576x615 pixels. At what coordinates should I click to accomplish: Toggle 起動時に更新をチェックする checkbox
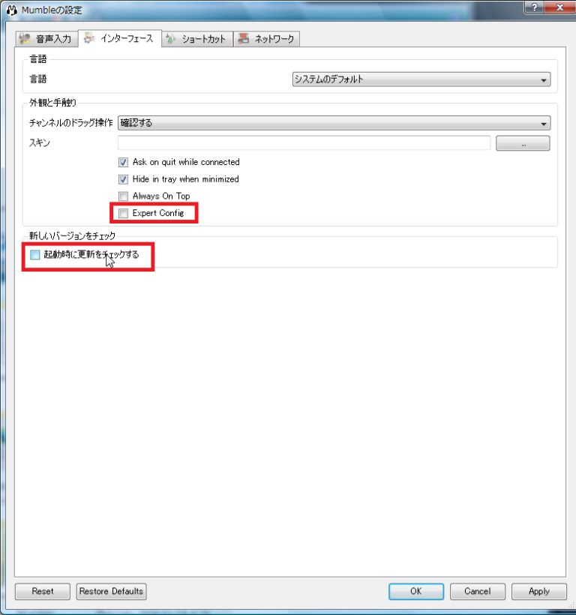35,255
